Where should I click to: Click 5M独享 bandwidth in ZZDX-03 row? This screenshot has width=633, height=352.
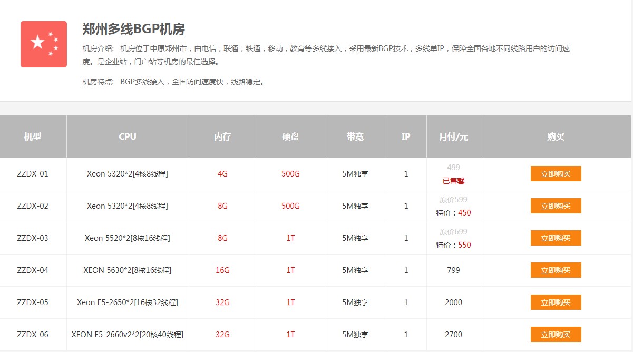[355, 238]
